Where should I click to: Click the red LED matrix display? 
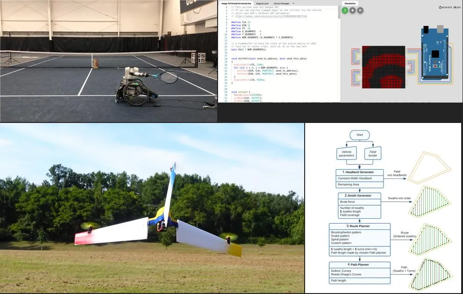tap(383, 67)
